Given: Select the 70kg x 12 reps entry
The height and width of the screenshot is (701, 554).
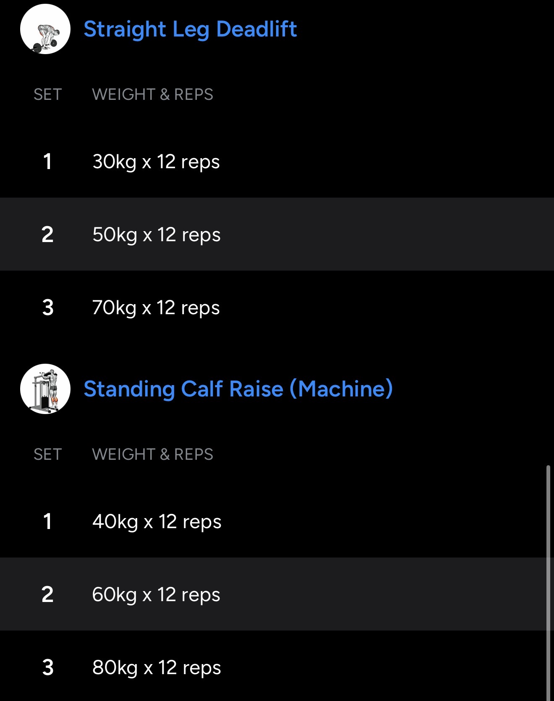Looking at the screenshot, I should [x=156, y=308].
